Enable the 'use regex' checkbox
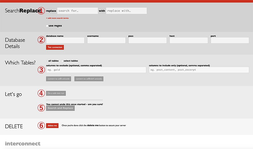Viewport: 253px width, 149px height. [47, 26]
